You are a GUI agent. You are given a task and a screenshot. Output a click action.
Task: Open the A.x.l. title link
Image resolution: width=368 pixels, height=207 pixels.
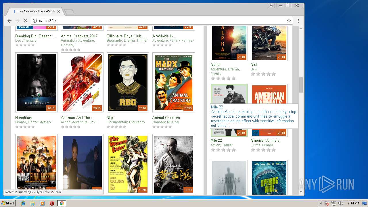coord(254,65)
